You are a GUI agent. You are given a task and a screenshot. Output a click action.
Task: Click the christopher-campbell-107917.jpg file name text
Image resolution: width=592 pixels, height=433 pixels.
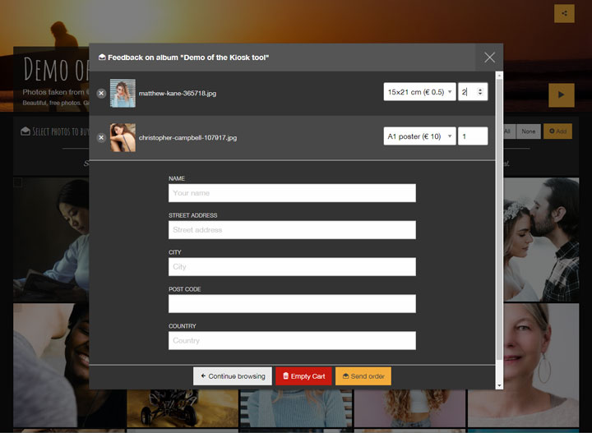(187, 138)
